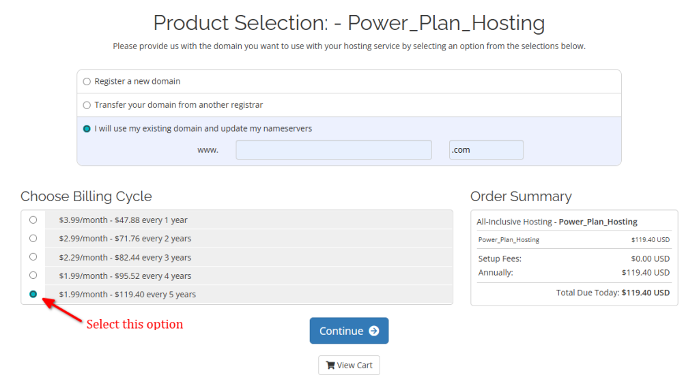The width and height of the screenshot is (699, 386).
Task: Select the Register a new domain radio button
Action: pos(87,82)
